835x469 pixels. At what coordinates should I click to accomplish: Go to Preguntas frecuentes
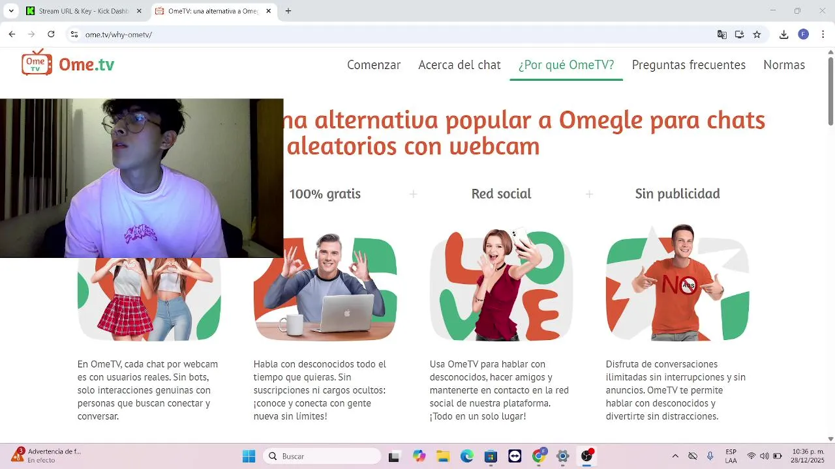[x=689, y=65]
